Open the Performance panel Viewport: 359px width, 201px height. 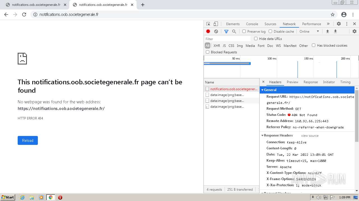tap(312, 24)
